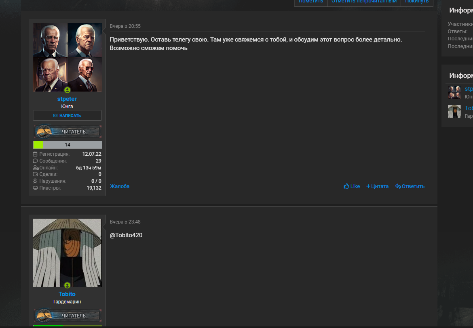This screenshot has height=328, width=473.
Task: Click Tobito's green online status badge
Action: pyautogui.click(x=67, y=285)
